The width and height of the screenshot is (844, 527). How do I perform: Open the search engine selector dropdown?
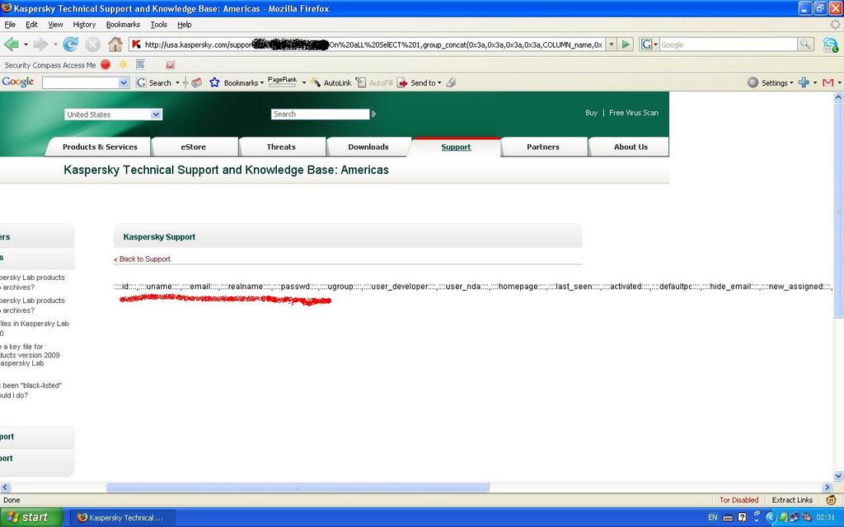[655, 44]
